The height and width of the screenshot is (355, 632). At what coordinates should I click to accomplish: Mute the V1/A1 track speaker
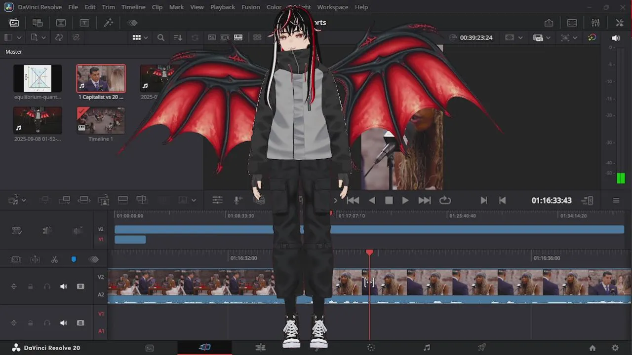[x=64, y=323]
